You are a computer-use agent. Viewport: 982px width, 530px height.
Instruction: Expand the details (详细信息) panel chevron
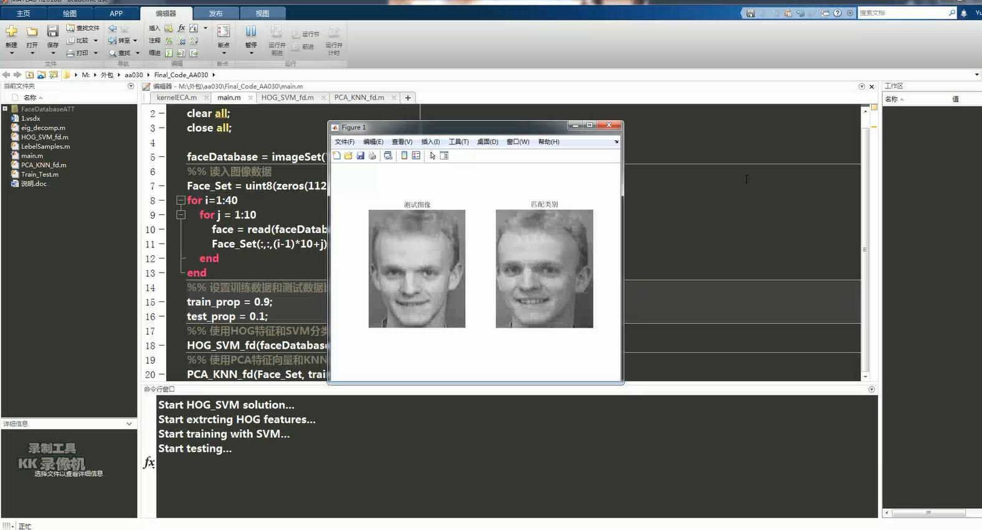click(x=129, y=424)
